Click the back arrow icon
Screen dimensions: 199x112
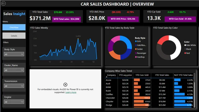3,3
